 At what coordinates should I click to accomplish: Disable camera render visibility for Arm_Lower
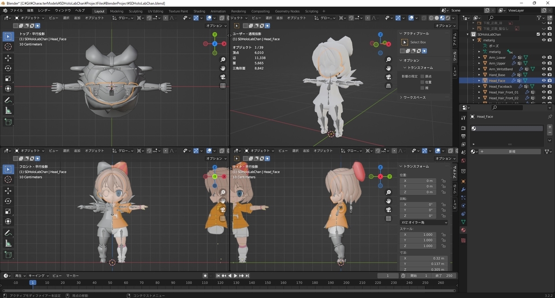click(x=549, y=57)
